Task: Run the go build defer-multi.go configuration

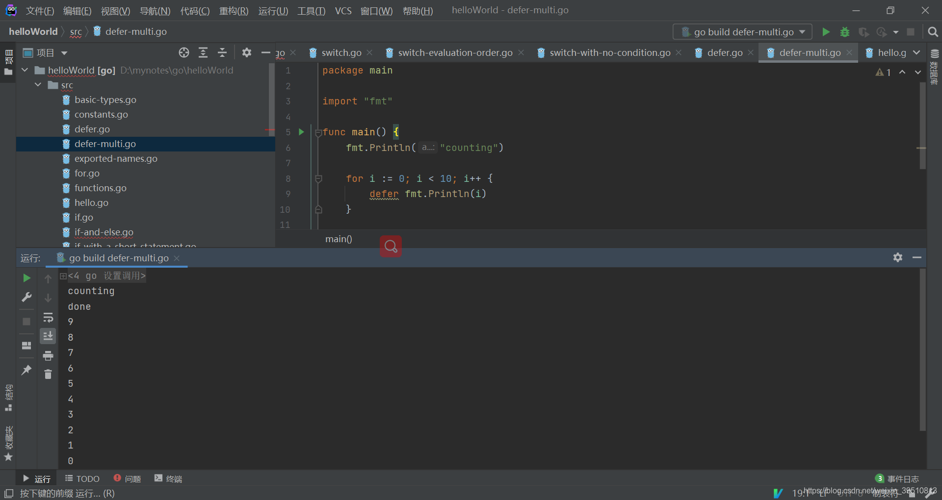Action: coord(826,32)
